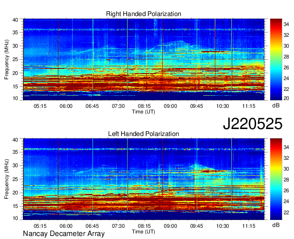Image resolution: width=294 pixels, height=239 pixels.
Task: Click the 'Right Handed Polarization' plot title
Action: pyautogui.click(x=144, y=14)
